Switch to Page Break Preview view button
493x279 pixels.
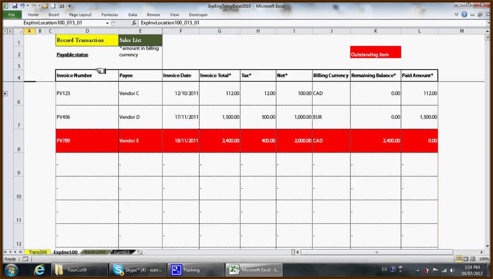(472, 259)
